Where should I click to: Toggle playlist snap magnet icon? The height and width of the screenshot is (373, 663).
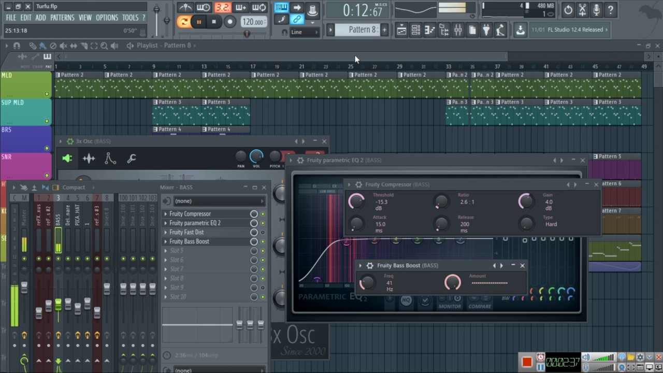coord(17,46)
